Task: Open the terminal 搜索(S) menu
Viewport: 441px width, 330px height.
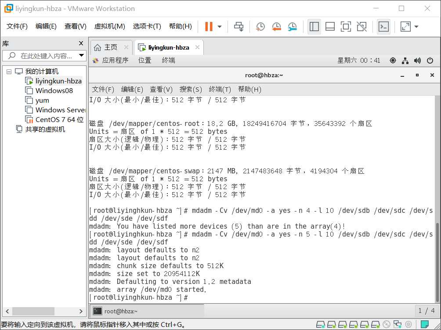Action: click(191, 90)
